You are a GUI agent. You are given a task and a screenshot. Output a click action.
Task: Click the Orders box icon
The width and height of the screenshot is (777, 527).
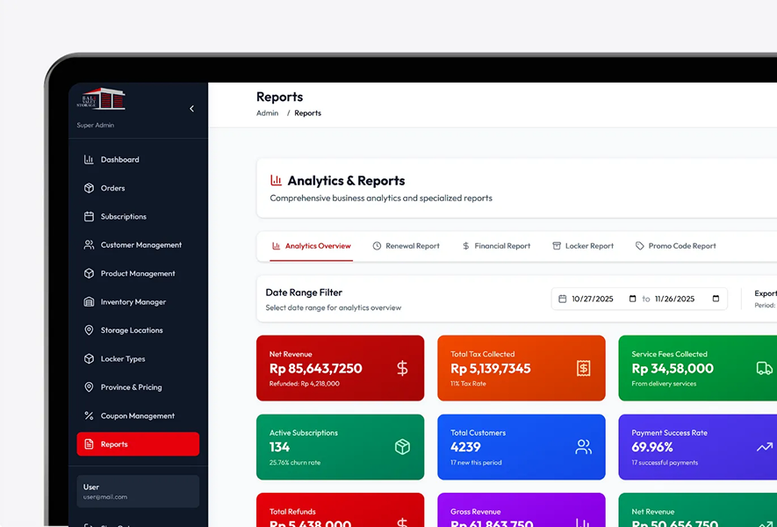pyautogui.click(x=89, y=188)
